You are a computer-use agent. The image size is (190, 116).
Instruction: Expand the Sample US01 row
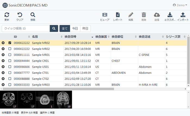[3, 67]
